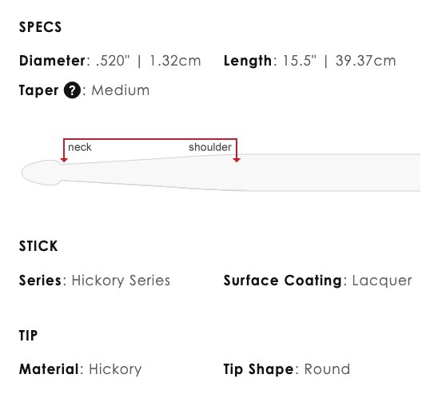438x406 pixels.
Task: Click the Round tip shape value
Action: tap(327, 369)
